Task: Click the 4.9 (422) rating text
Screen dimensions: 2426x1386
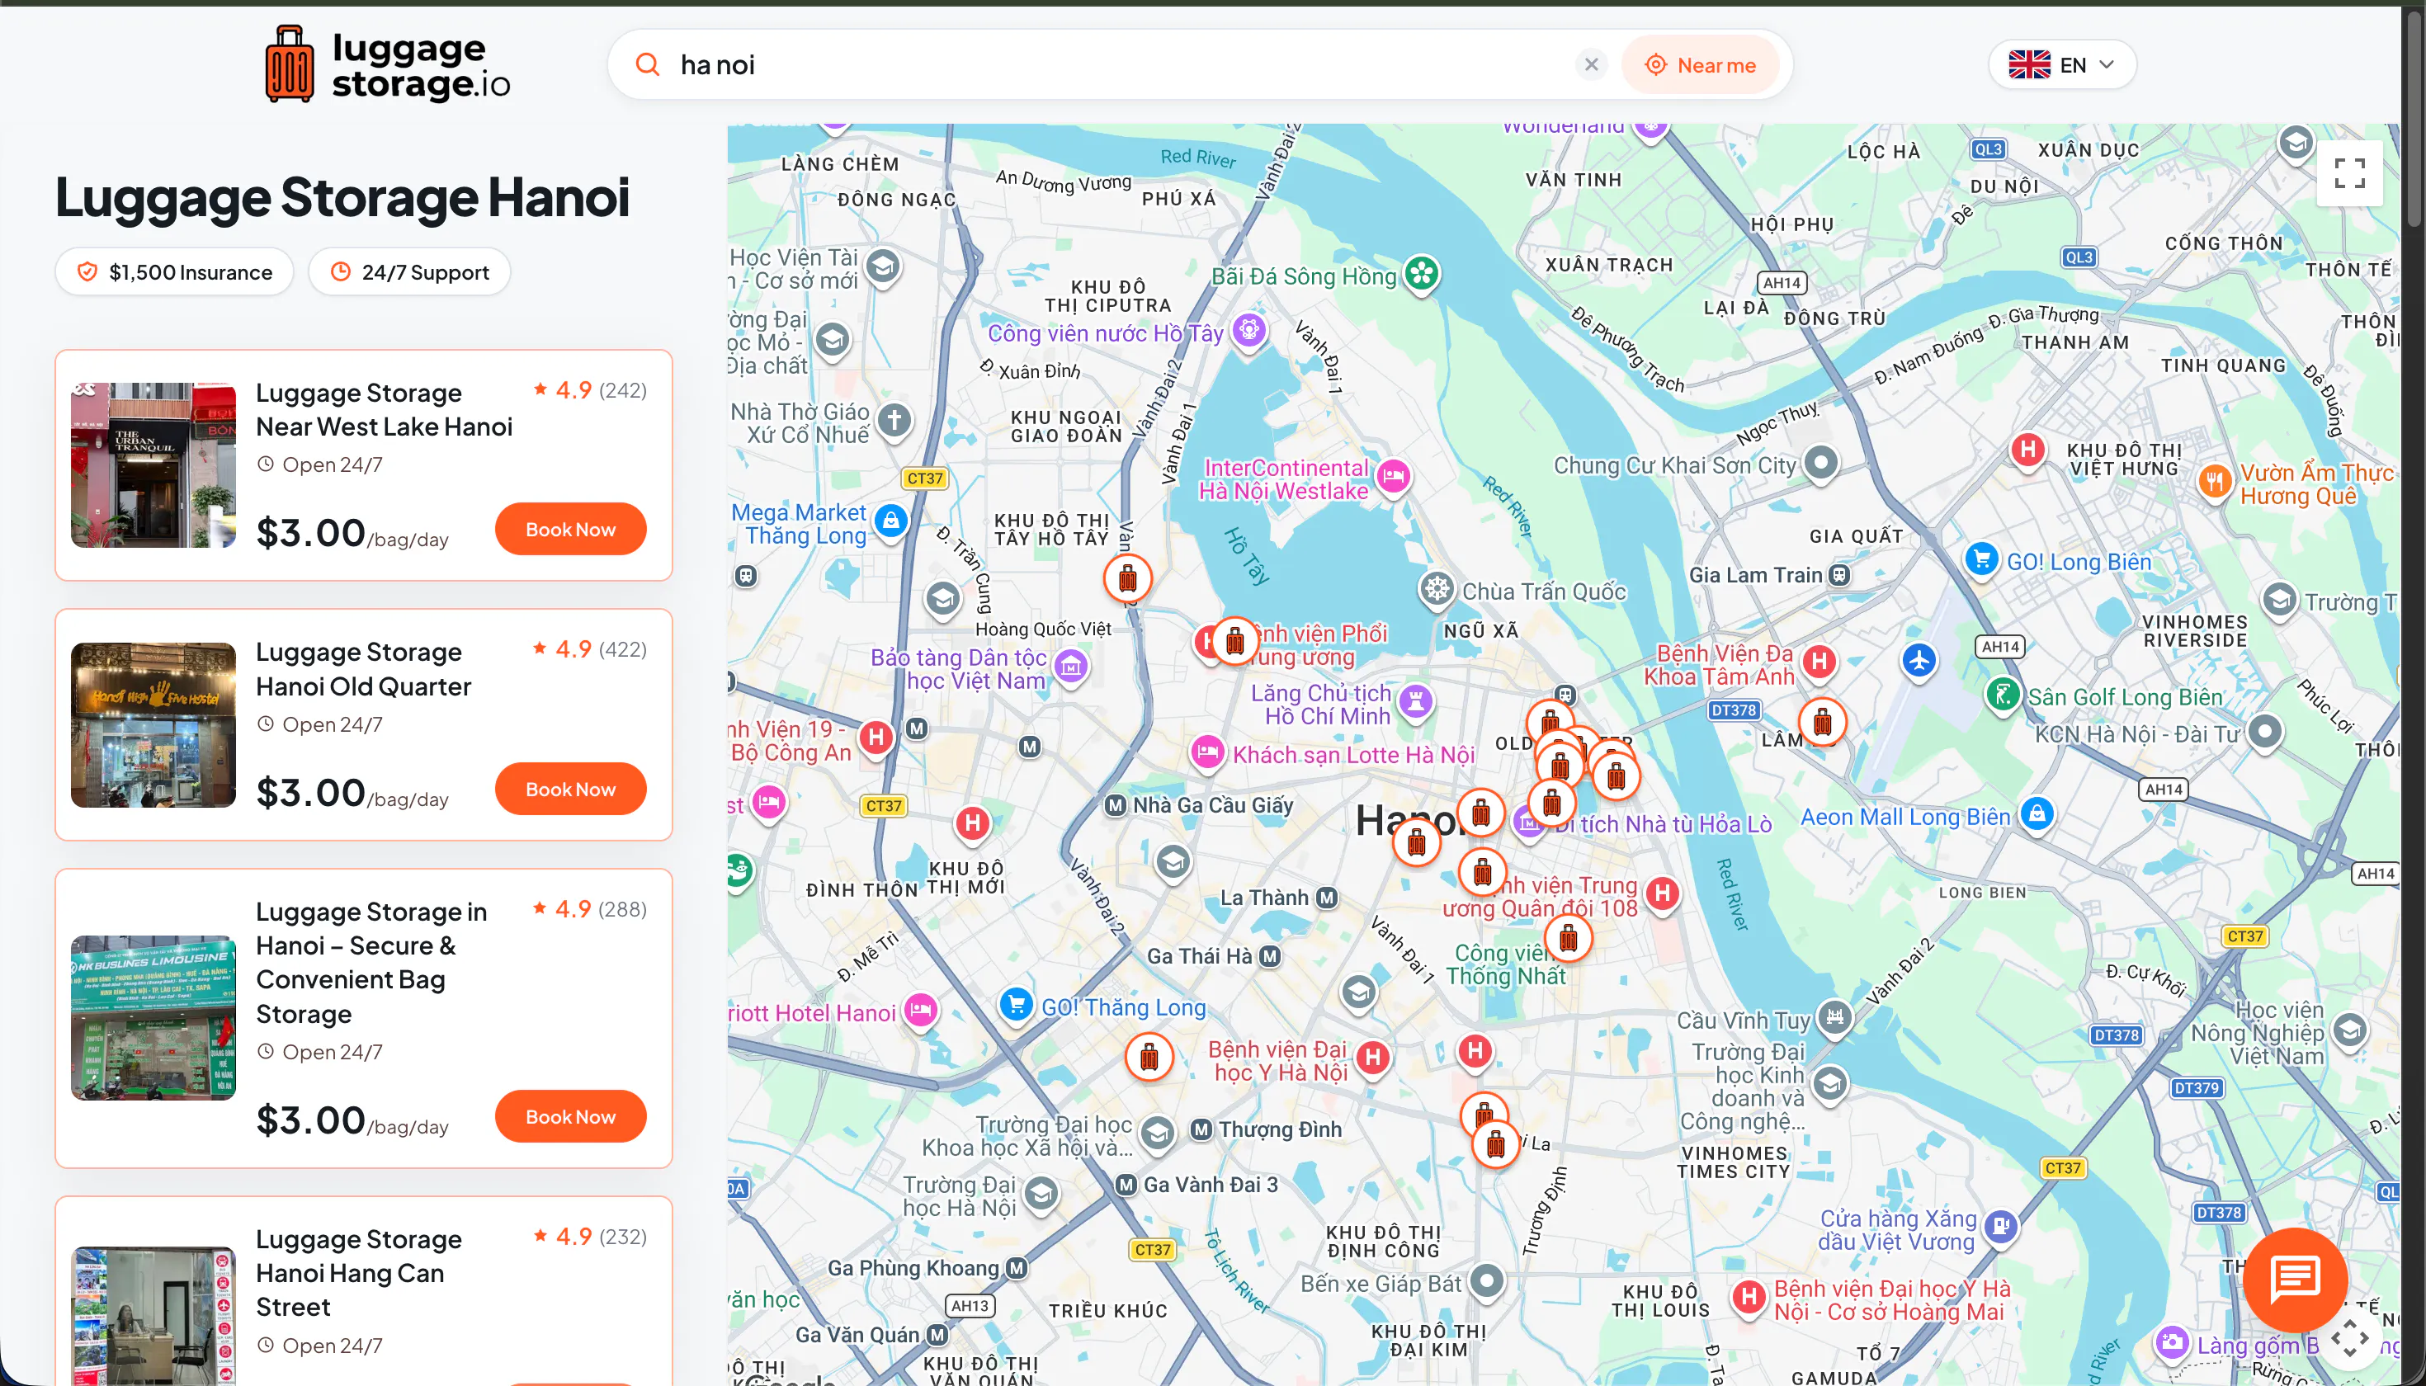Action: [x=589, y=649]
